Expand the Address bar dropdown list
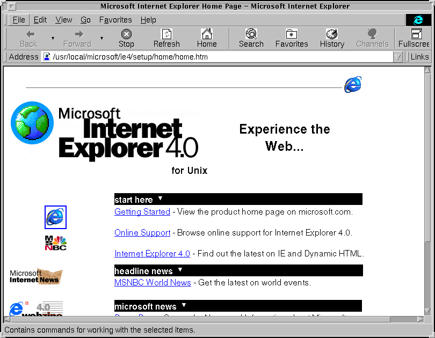Screen dimensions: 435x338 point(397,57)
